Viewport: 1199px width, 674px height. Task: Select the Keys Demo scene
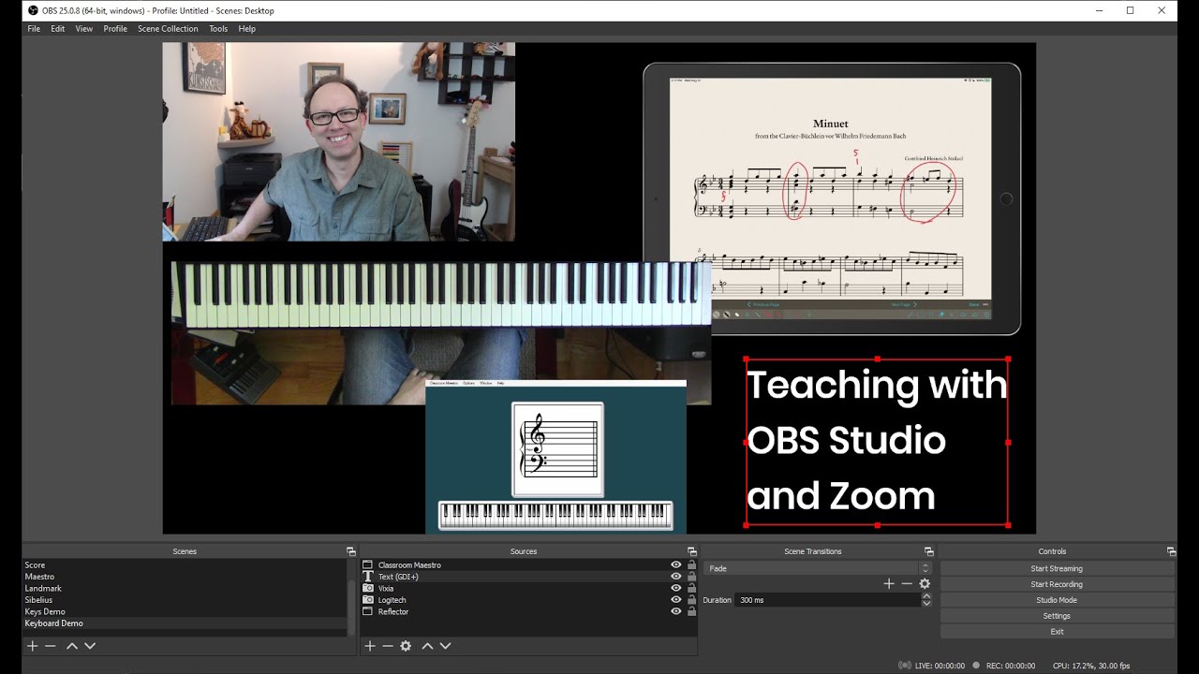click(185, 611)
